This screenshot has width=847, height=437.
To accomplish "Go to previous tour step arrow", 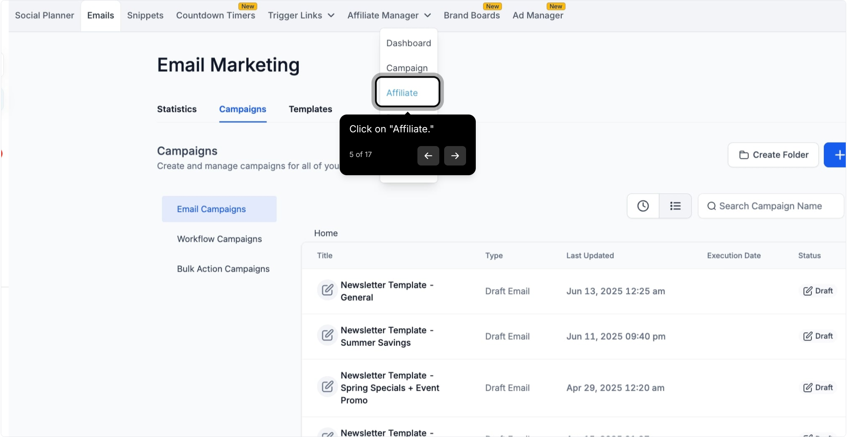I will click(x=428, y=156).
